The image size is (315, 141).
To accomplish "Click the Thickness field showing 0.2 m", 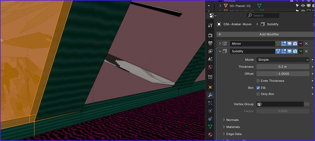I will pyautogui.click(x=283, y=67).
